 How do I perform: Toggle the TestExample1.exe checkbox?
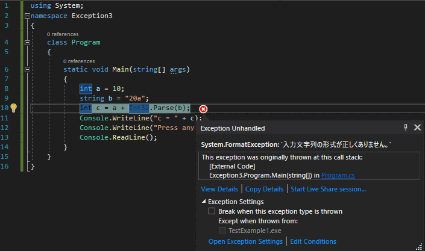click(222, 231)
